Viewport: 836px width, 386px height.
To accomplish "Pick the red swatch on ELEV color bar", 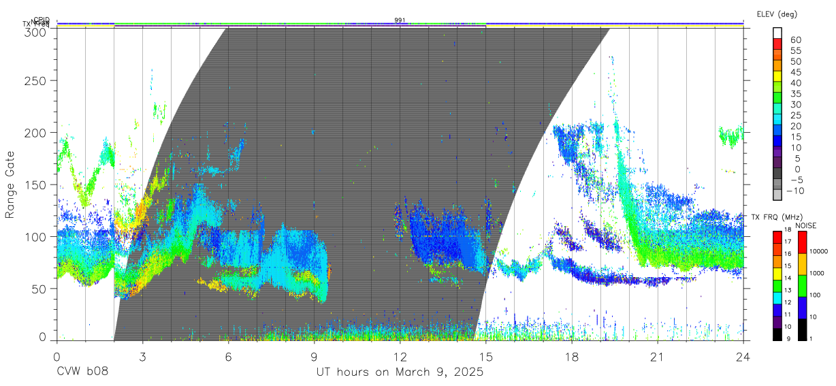I will (777, 44).
